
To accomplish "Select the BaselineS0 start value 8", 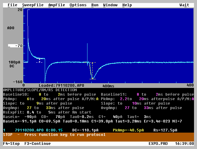I will tap(40, 94).
